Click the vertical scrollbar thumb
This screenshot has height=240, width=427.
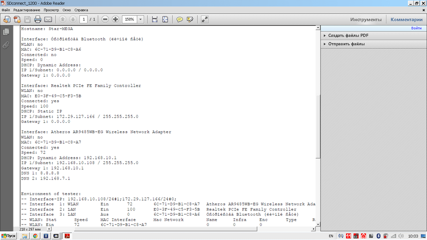coord(318,127)
